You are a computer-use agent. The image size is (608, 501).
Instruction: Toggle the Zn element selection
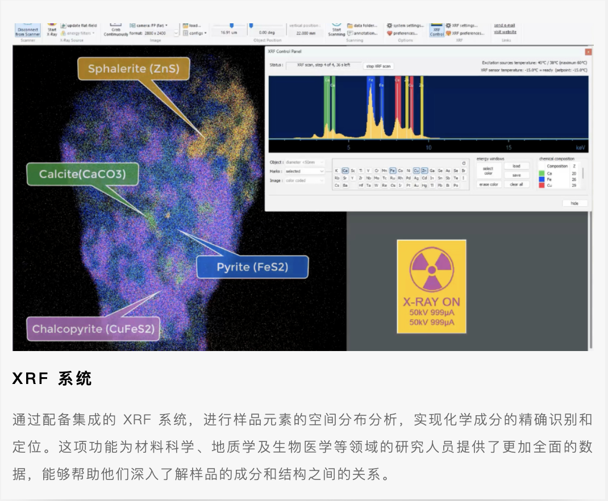coord(424,170)
